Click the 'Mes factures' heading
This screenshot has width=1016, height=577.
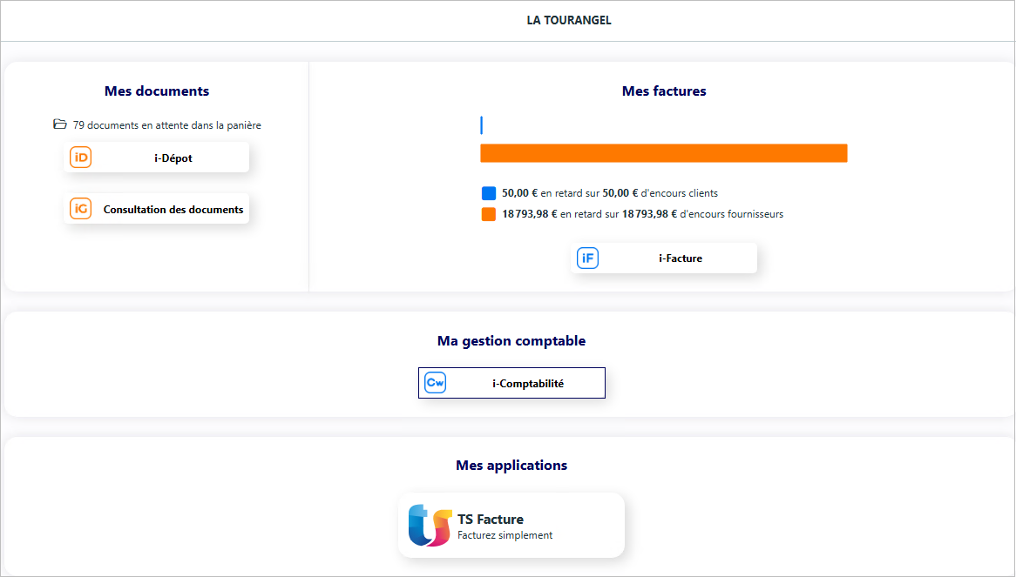[x=664, y=91]
